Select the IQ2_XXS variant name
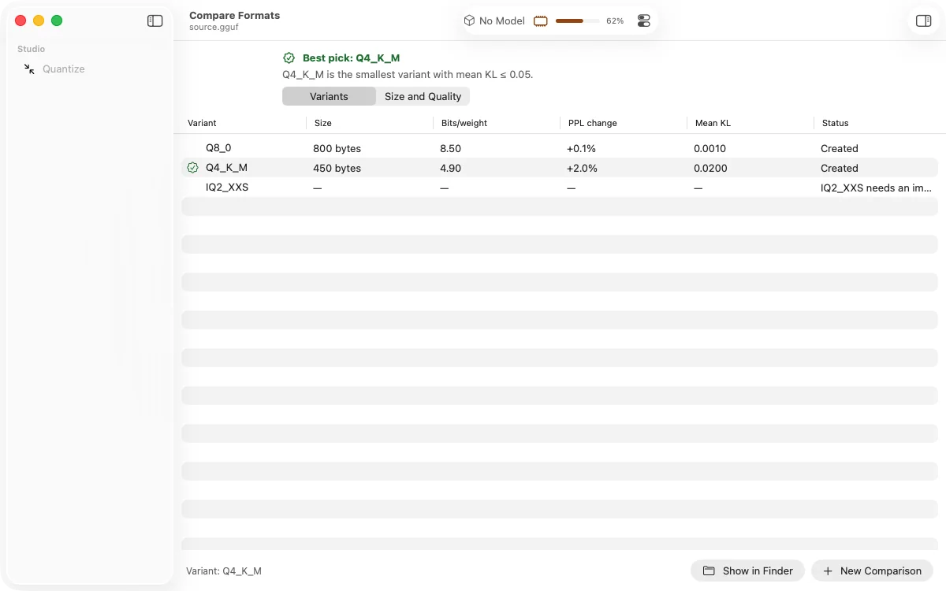This screenshot has height=591, width=946. [227, 188]
